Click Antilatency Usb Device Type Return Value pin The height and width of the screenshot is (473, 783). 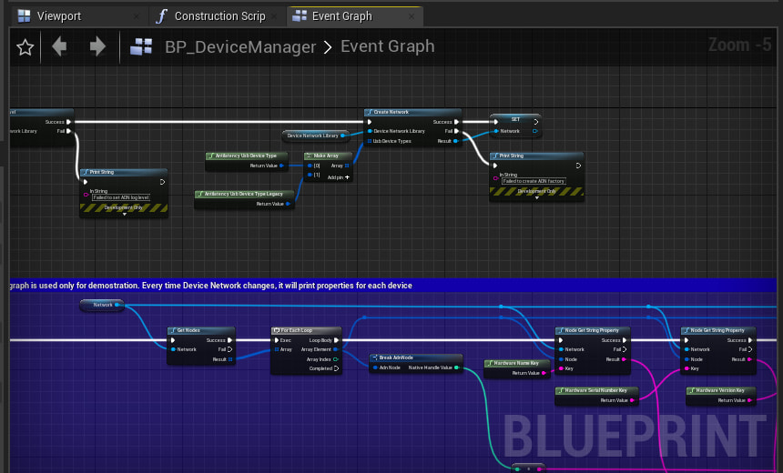(x=281, y=166)
